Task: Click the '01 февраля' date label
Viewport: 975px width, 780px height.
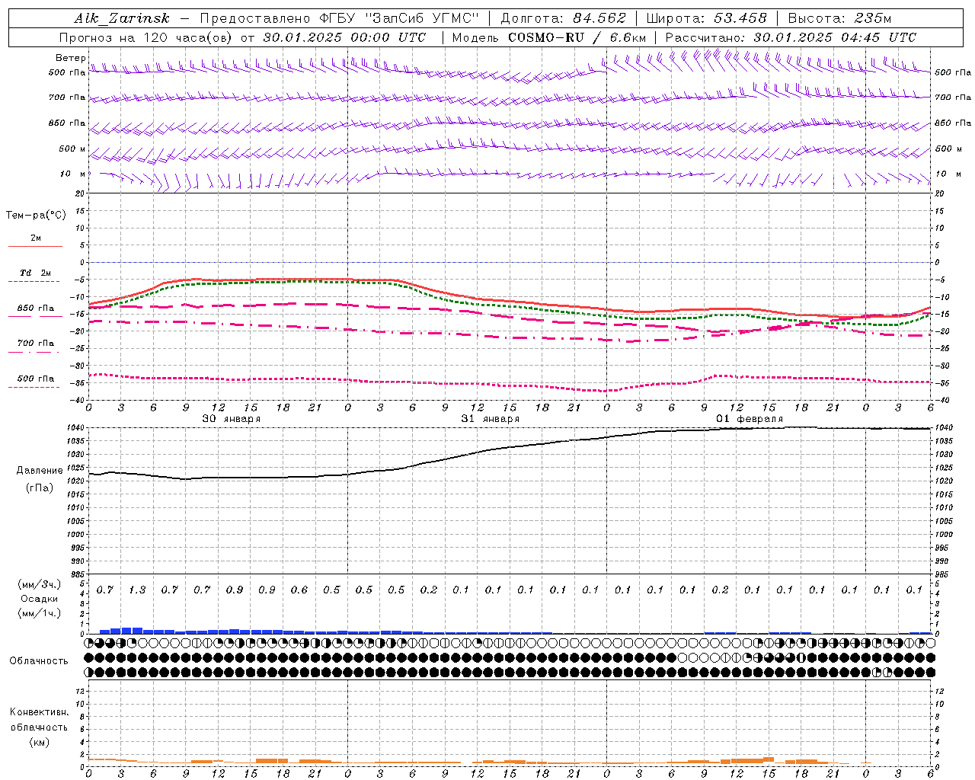Action: [x=750, y=418]
